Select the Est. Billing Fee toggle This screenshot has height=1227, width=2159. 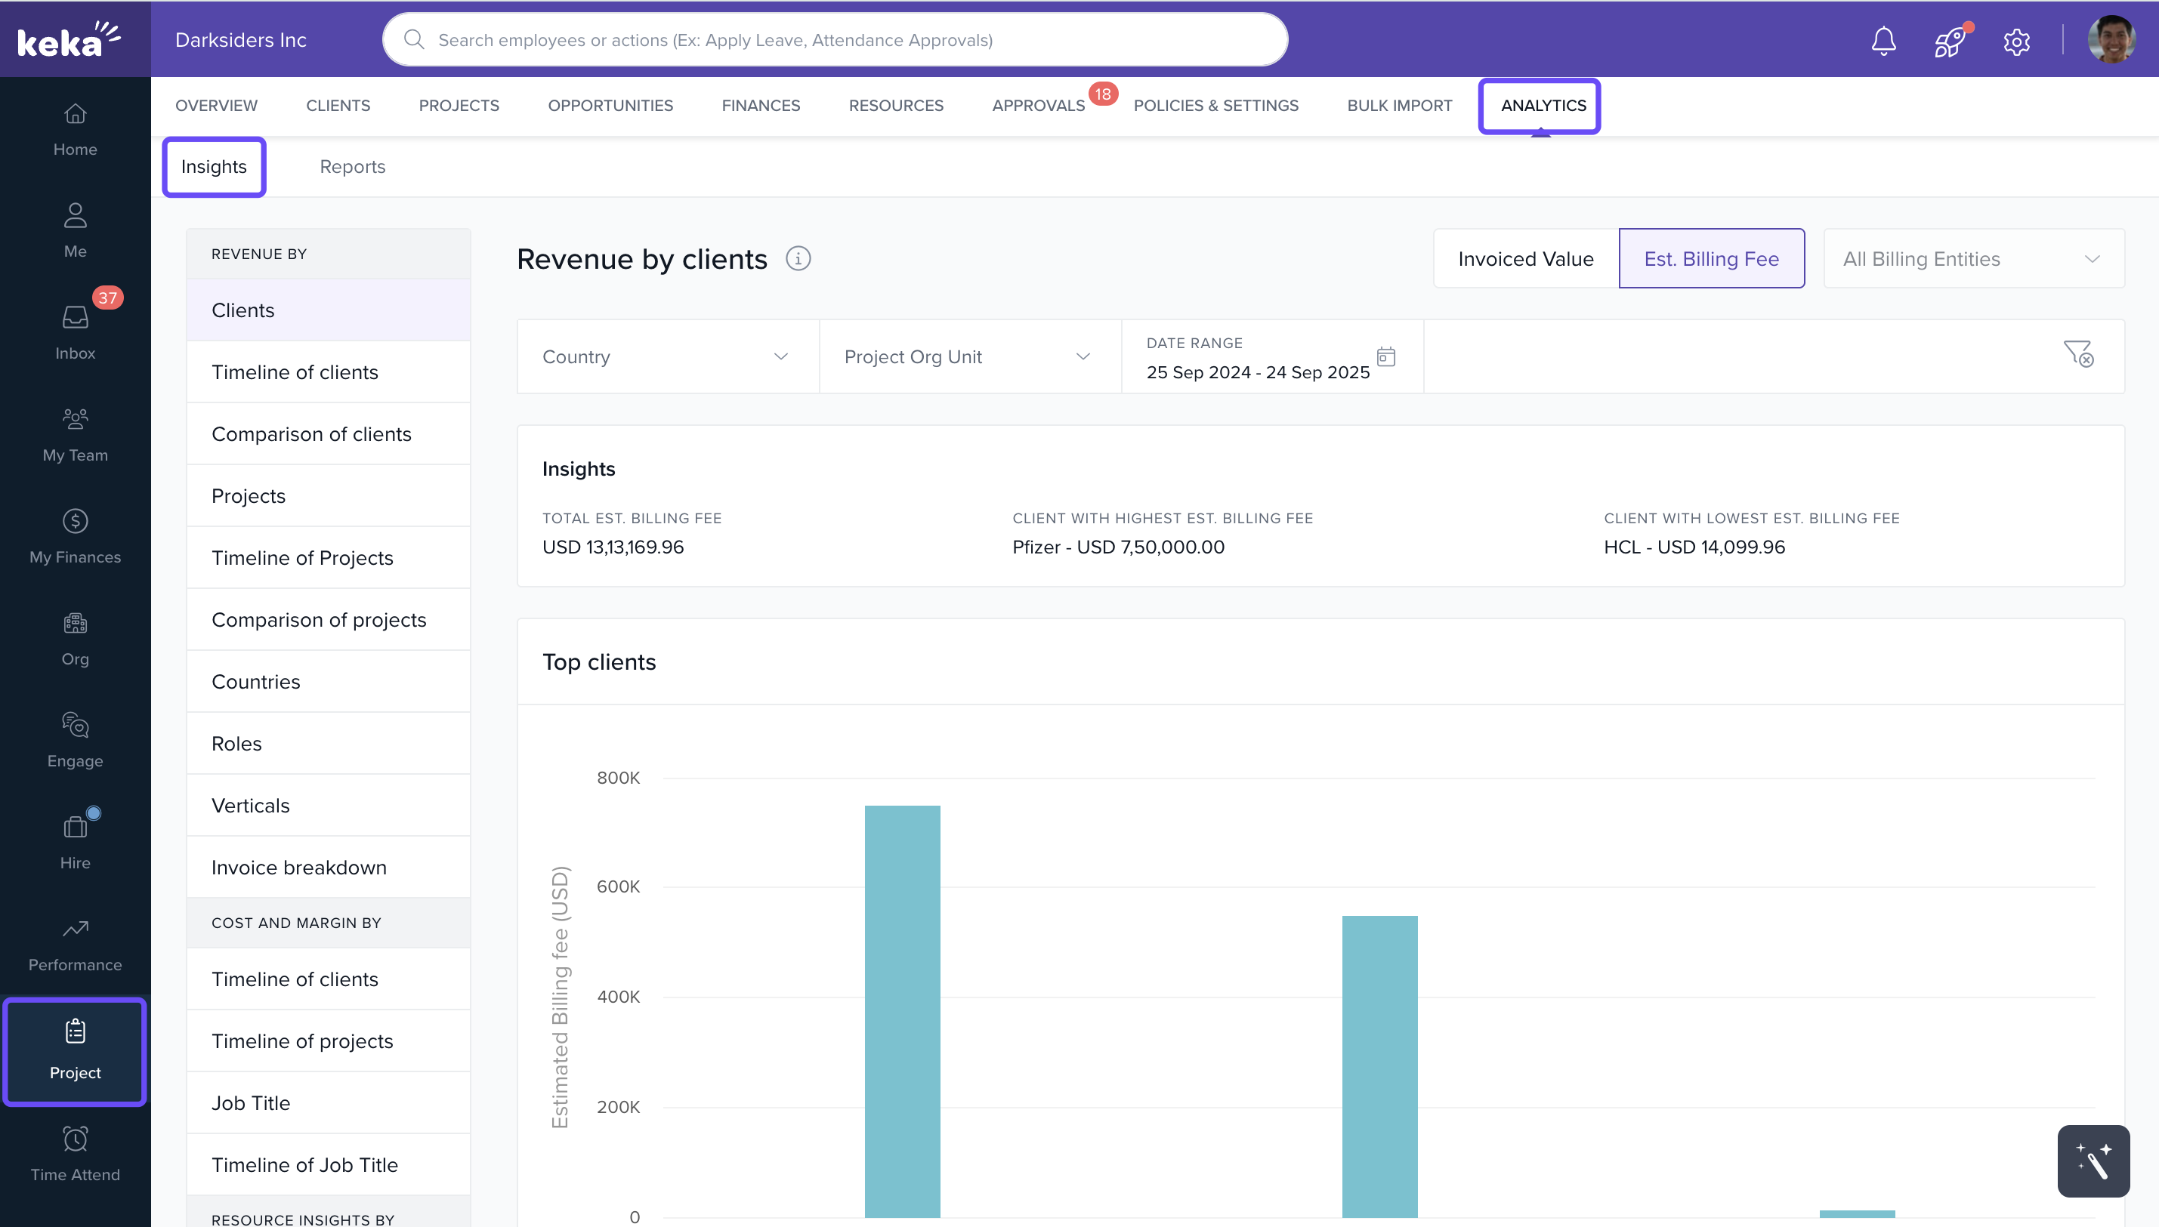coord(1710,259)
